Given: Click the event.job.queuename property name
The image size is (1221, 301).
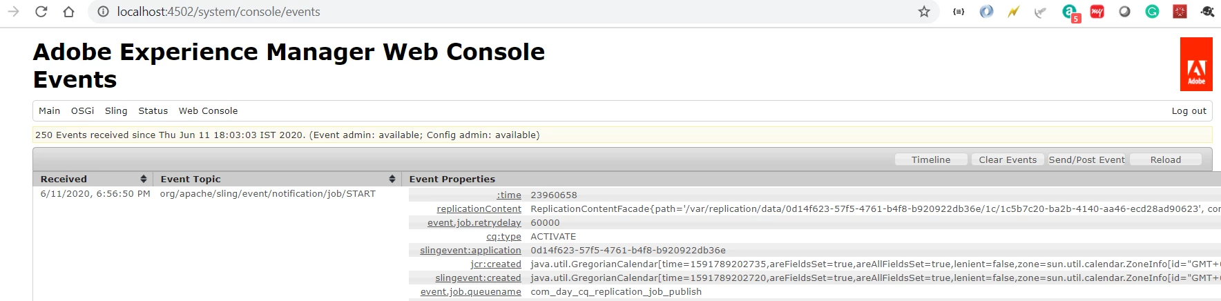Looking at the screenshot, I should point(470,292).
